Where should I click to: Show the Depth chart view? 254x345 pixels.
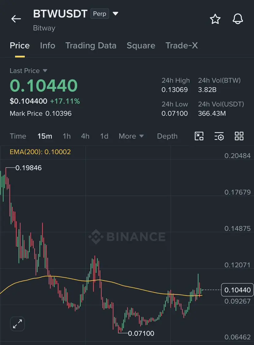point(167,136)
